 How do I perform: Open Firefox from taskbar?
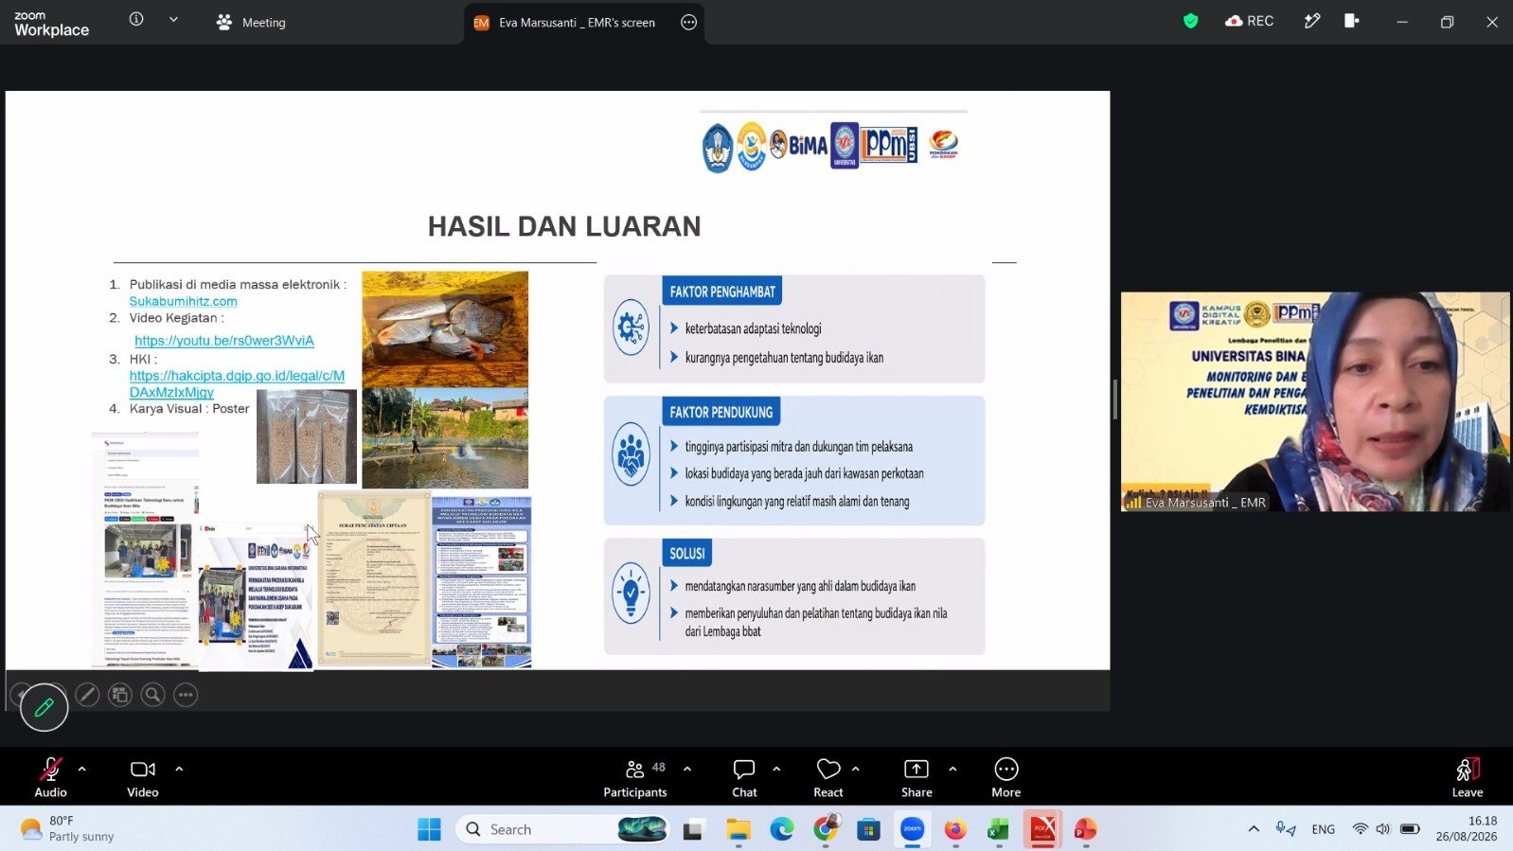(955, 830)
